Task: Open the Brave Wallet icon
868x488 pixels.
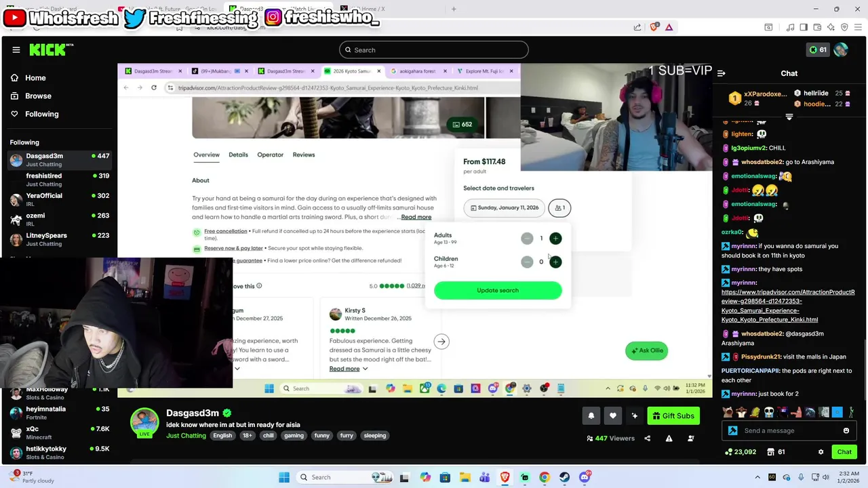Action: click(x=817, y=27)
